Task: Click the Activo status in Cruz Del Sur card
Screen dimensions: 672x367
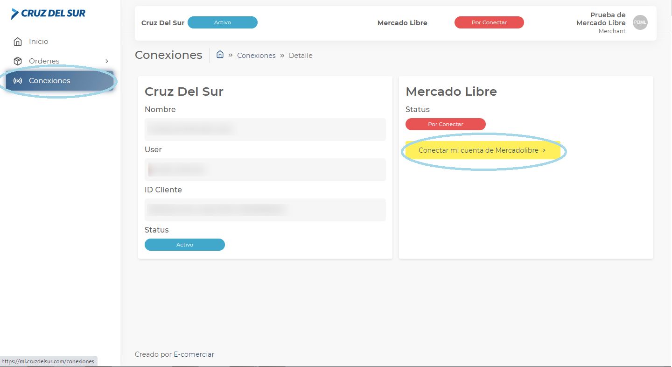Action: 185,245
